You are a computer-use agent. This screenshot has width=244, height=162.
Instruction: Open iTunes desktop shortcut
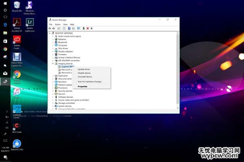coord(17,93)
